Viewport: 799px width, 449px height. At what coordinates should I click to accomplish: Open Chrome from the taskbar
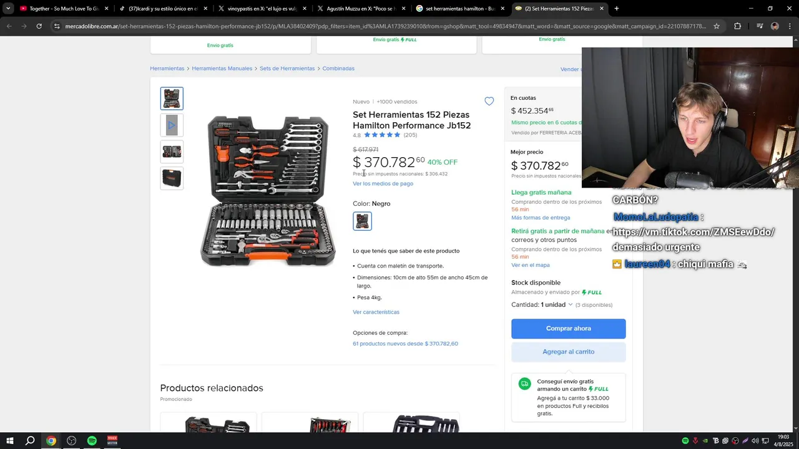pyautogui.click(x=51, y=441)
